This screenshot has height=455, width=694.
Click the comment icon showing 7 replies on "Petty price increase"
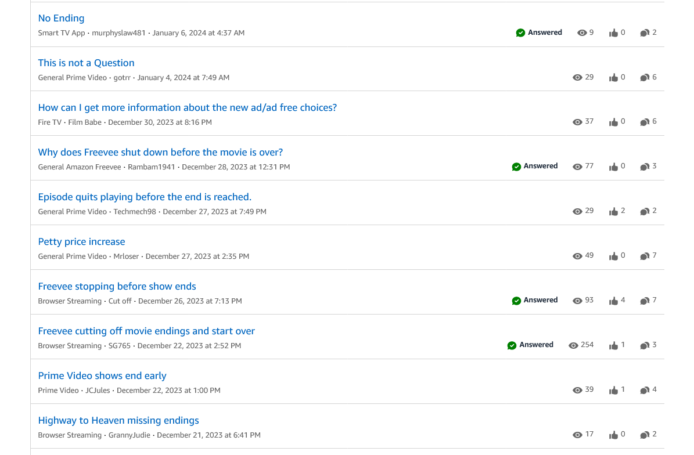(x=644, y=255)
